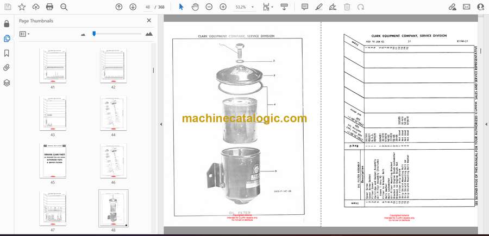
Task: Open the Attachments paperclip panel
Action: pyautogui.click(x=7, y=68)
